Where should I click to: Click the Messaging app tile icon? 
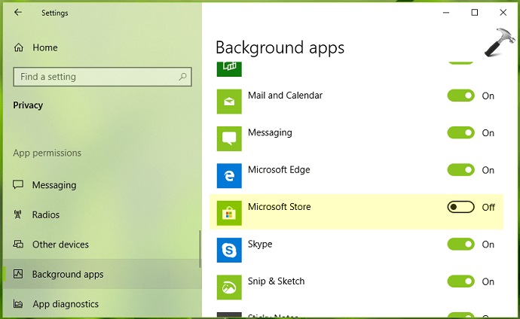click(x=229, y=138)
